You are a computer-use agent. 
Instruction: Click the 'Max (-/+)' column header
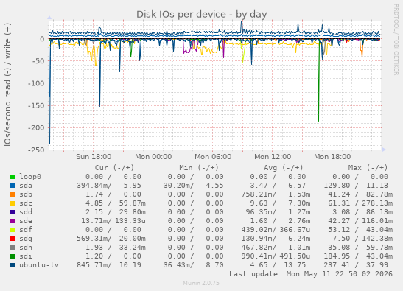click(368, 168)
